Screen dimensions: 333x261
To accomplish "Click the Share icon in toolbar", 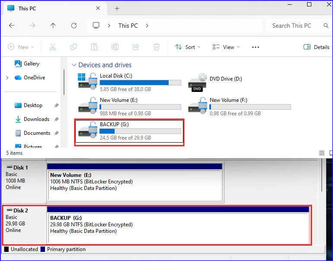I will 136,47.
